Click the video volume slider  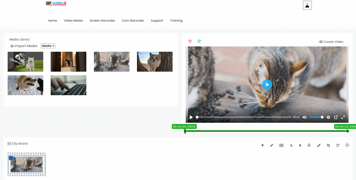point(316,117)
